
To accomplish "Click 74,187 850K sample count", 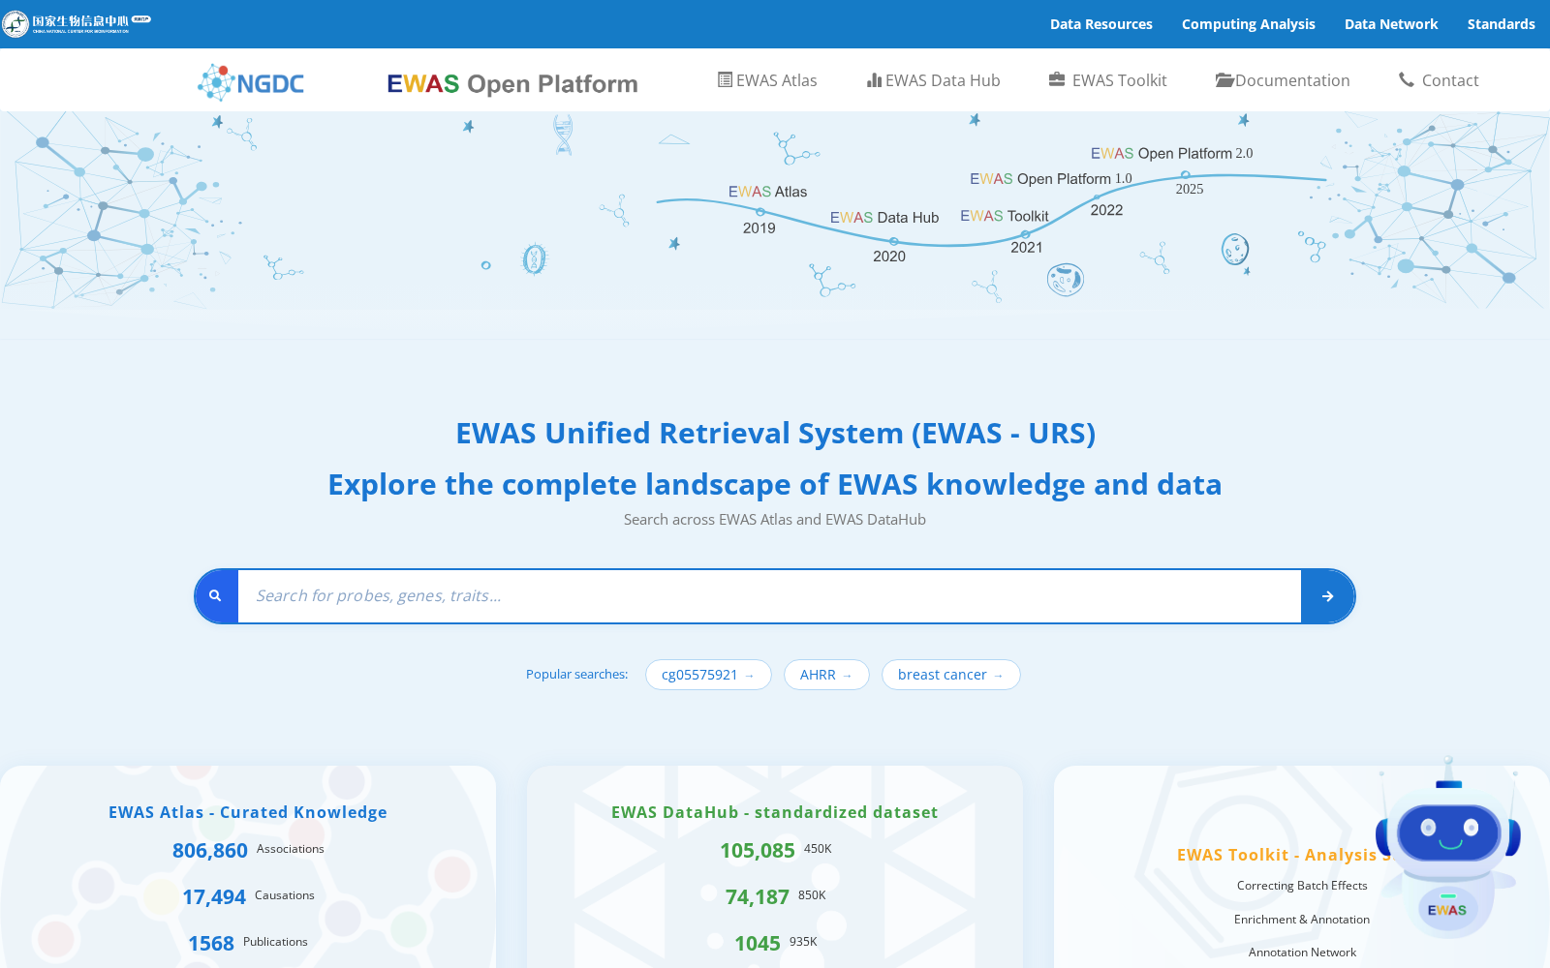I will coord(775,896).
